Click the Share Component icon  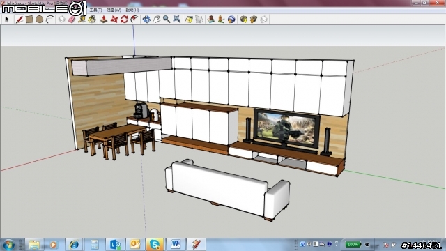tap(254, 20)
